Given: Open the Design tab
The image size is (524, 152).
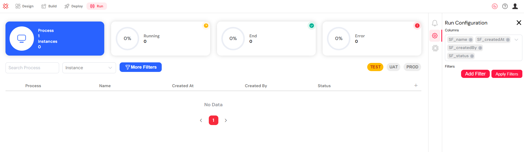Looking at the screenshot, I should pos(25,6).
